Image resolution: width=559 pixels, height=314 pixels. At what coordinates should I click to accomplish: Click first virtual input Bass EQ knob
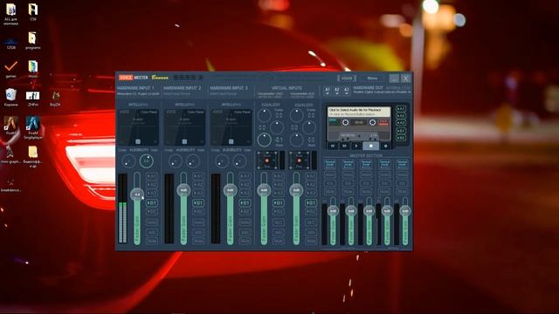click(x=264, y=140)
